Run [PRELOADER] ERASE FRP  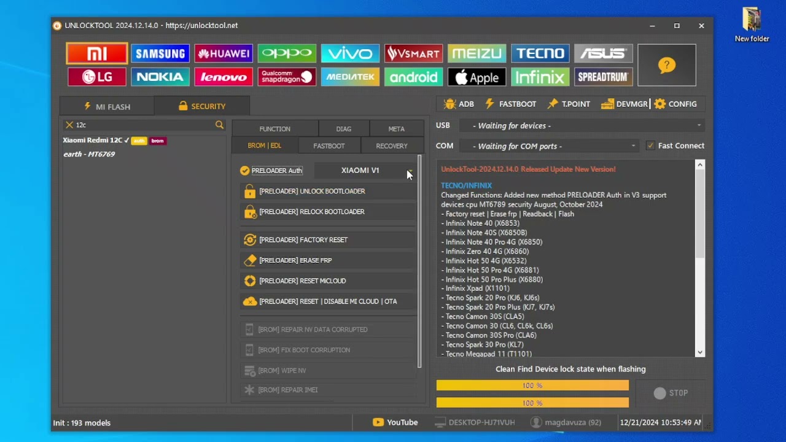(329, 260)
